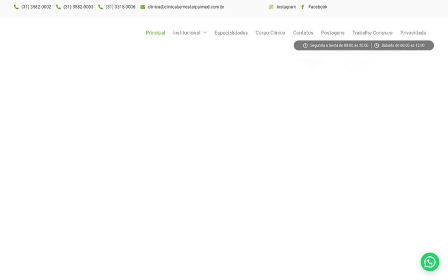Open the Privacidade menu item
The width and height of the screenshot is (448, 280).
[413, 33]
